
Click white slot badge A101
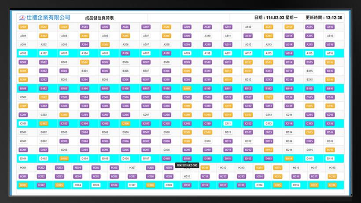click(23, 53)
